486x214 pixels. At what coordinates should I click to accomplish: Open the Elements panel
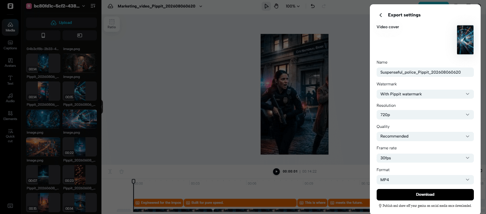click(x=10, y=115)
